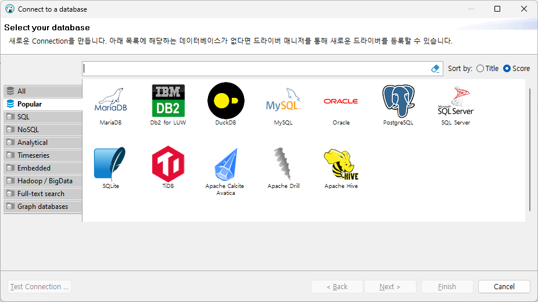Select the Apache Hive bee icon
The image size is (538, 302).
[341, 164]
